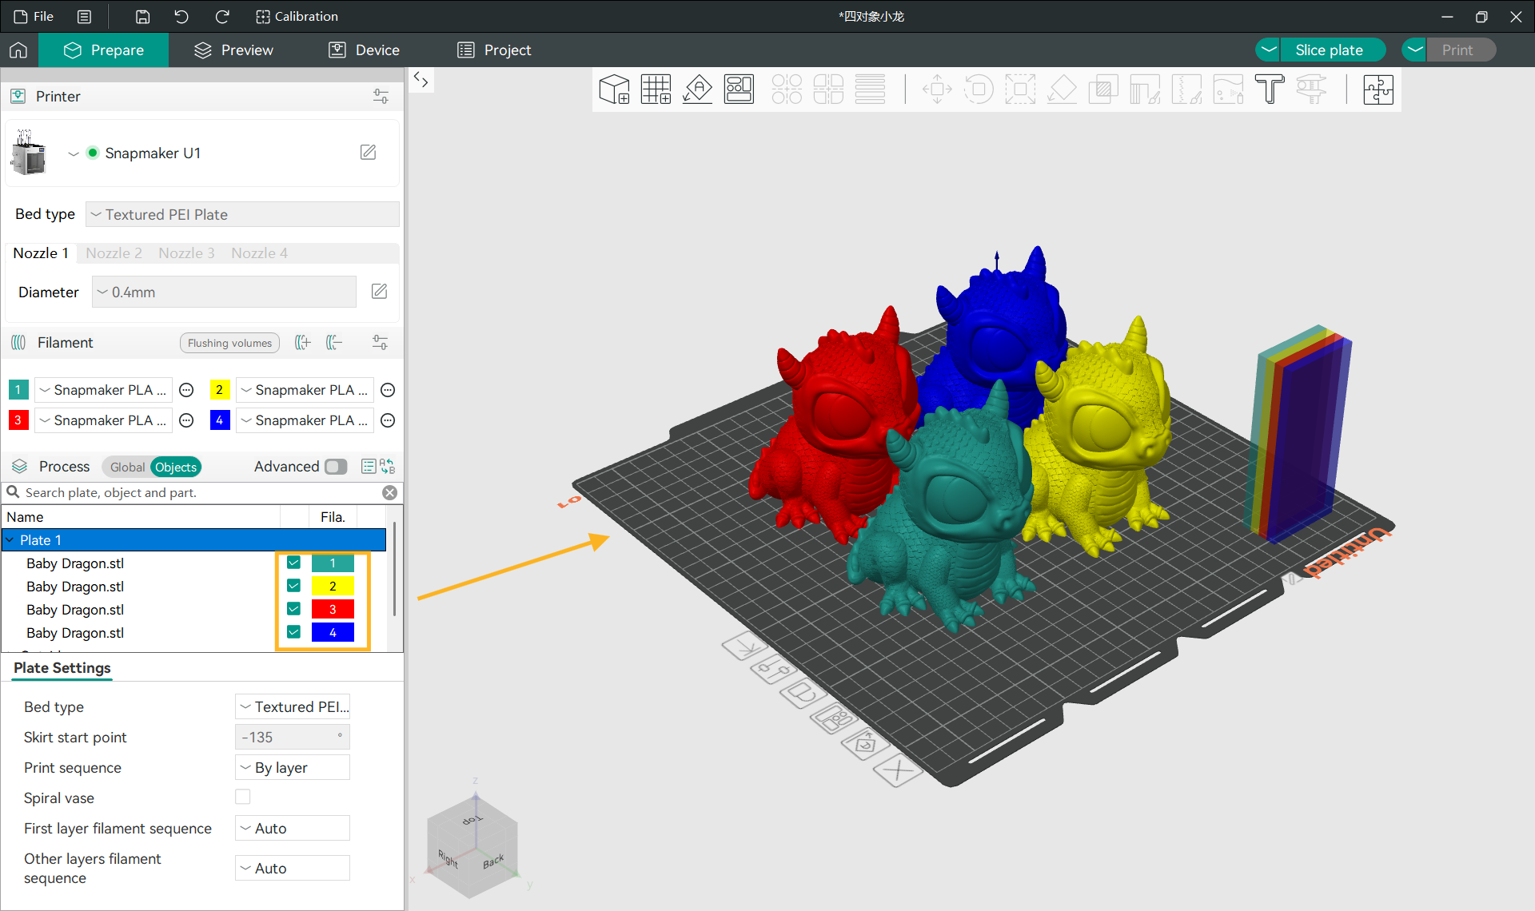The image size is (1535, 911).
Task: Uncheck first Baby Dragon.stl printable checkbox
Action: point(293,563)
